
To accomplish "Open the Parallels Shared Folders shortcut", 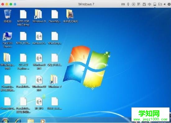I will click(x=7, y=40).
